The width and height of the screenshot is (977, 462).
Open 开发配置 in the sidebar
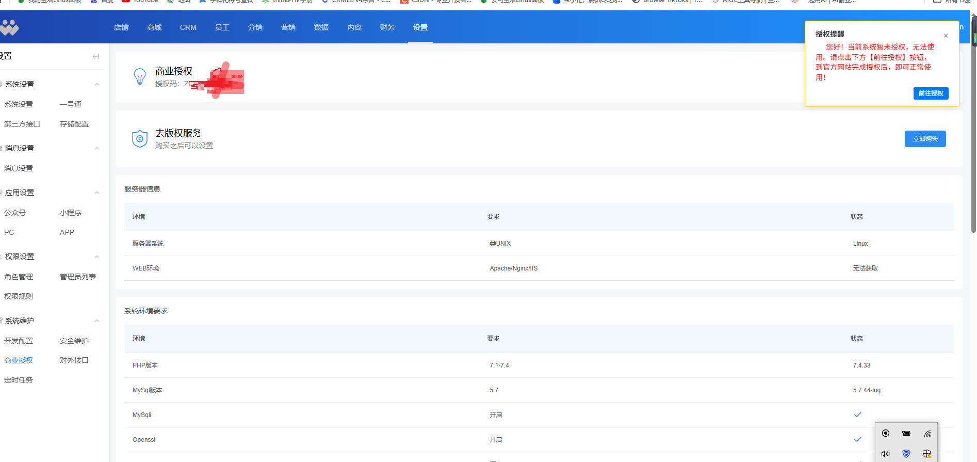click(x=19, y=341)
